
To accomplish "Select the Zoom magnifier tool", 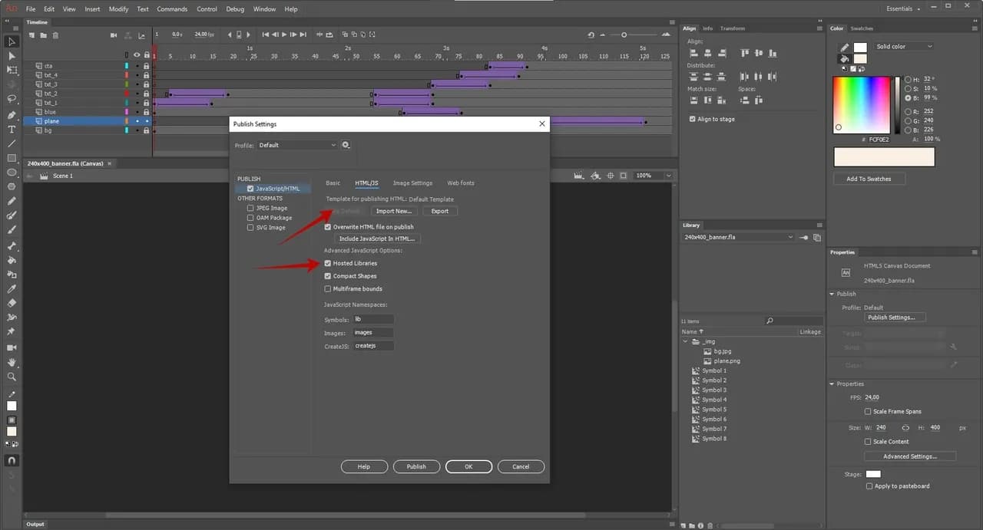I will click(12, 377).
